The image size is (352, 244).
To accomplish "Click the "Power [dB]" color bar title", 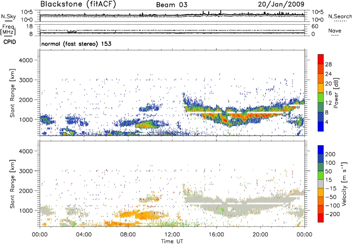I will click(336, 93).
